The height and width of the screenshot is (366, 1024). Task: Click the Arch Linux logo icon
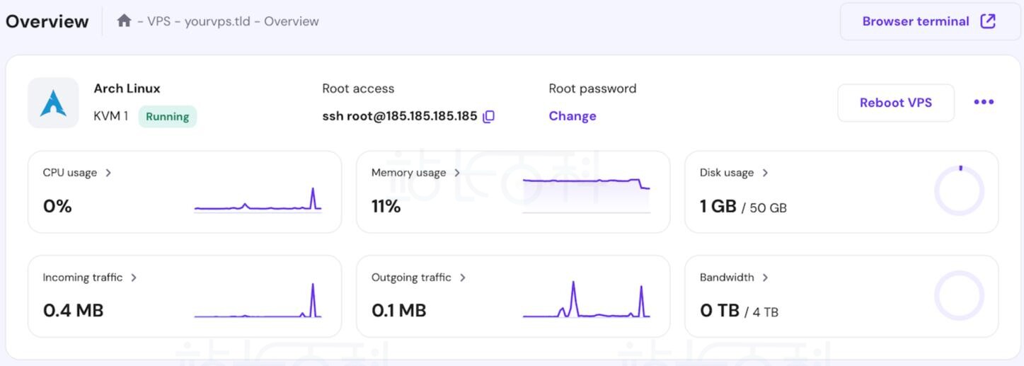tap(53, 103)
